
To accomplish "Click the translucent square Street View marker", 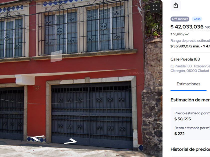I will 56,56.
